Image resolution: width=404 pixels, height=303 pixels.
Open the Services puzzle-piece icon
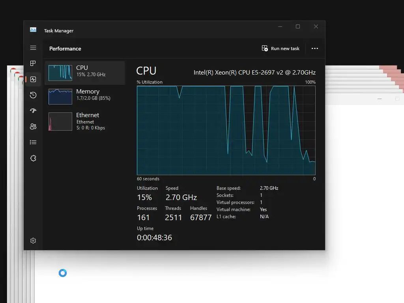coord(33,158)
